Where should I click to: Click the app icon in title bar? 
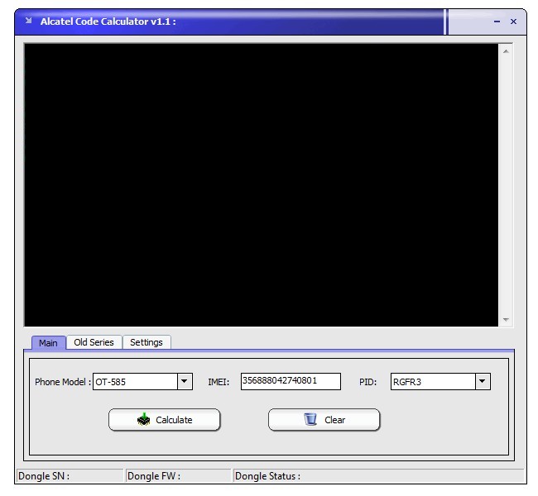click(x=29, y=21)
